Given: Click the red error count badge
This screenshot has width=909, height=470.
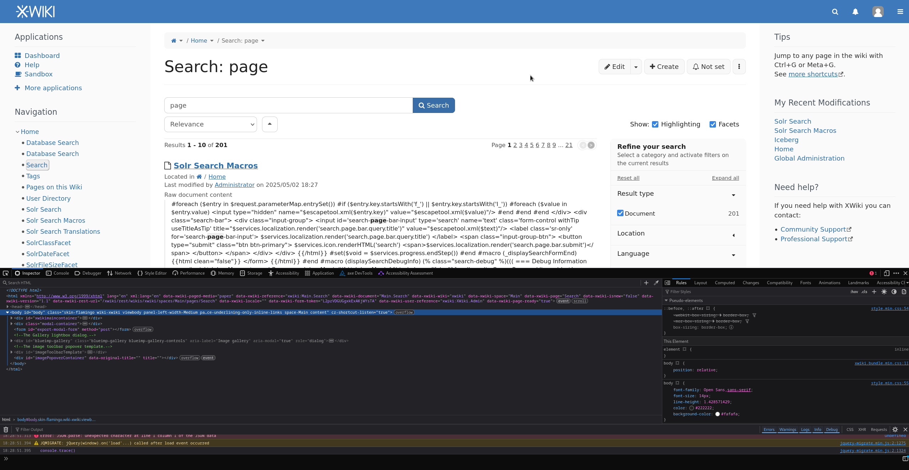Looking at the screenshot, I should coord(873,273).
